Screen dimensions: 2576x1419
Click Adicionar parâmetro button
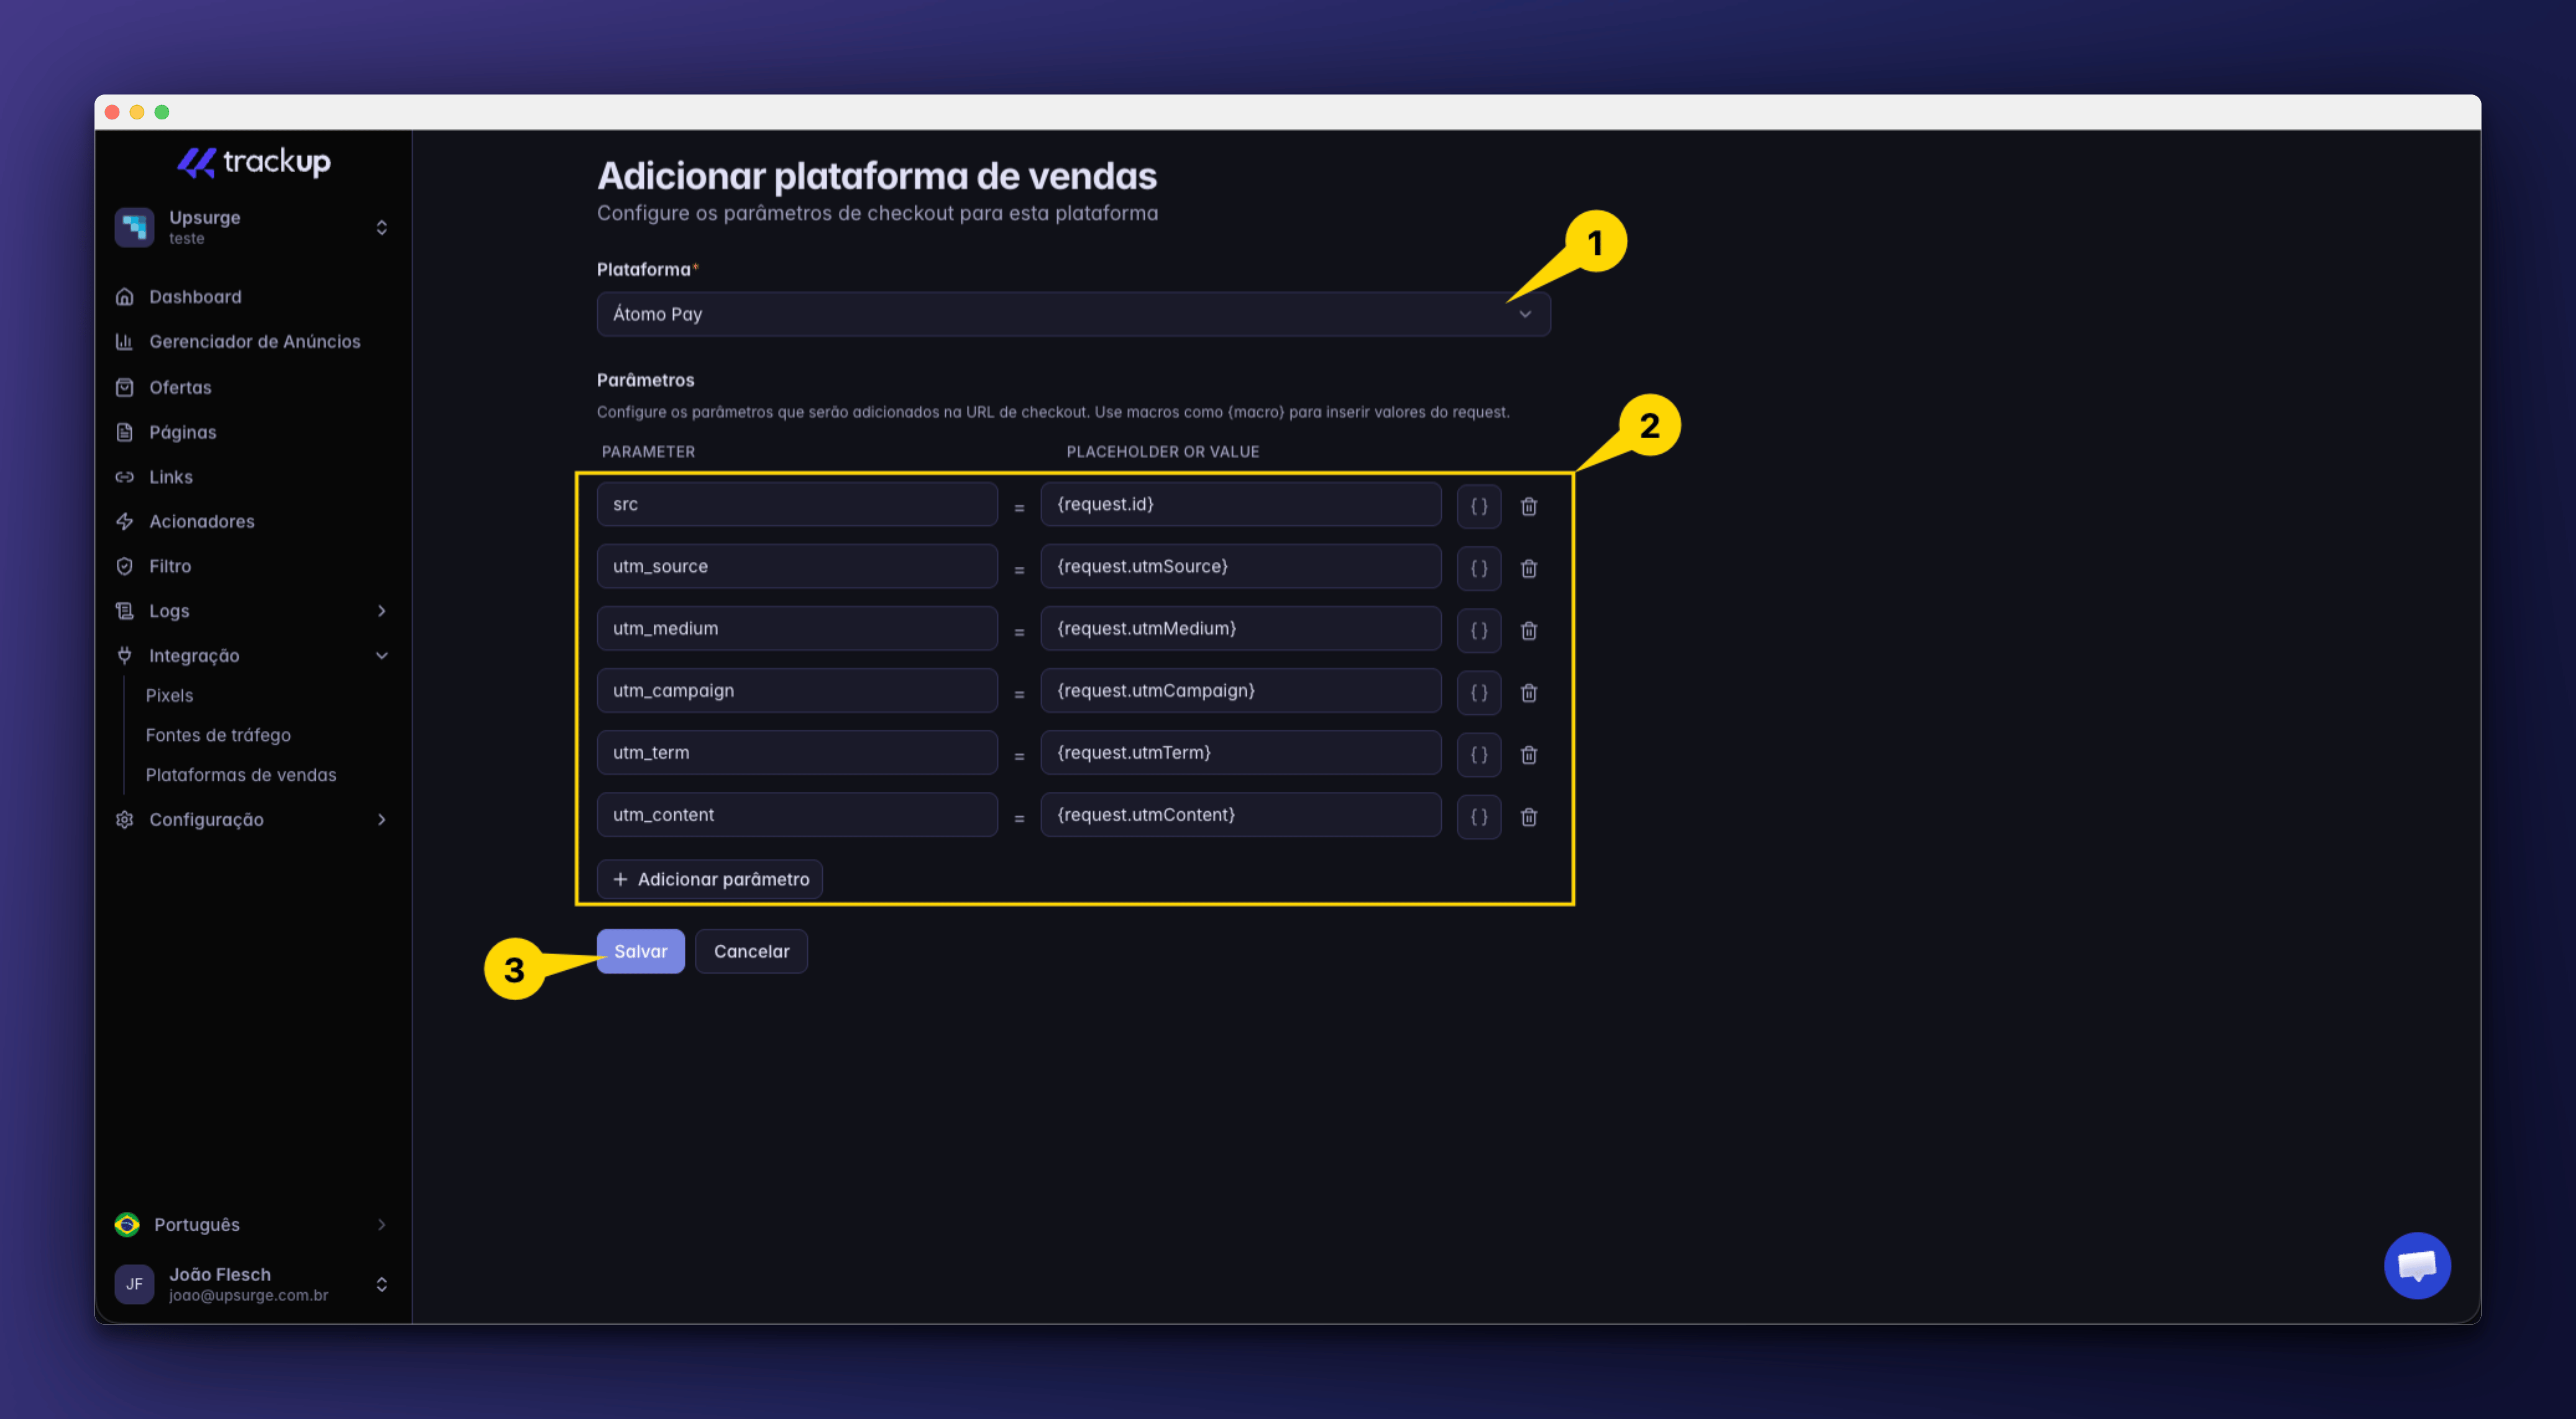(x=710, y=879)
